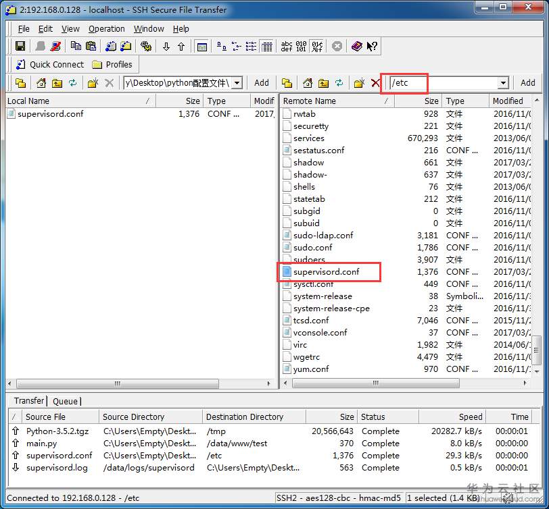
Task: Select local file supervisord.conf
Action: pos(51,114)
